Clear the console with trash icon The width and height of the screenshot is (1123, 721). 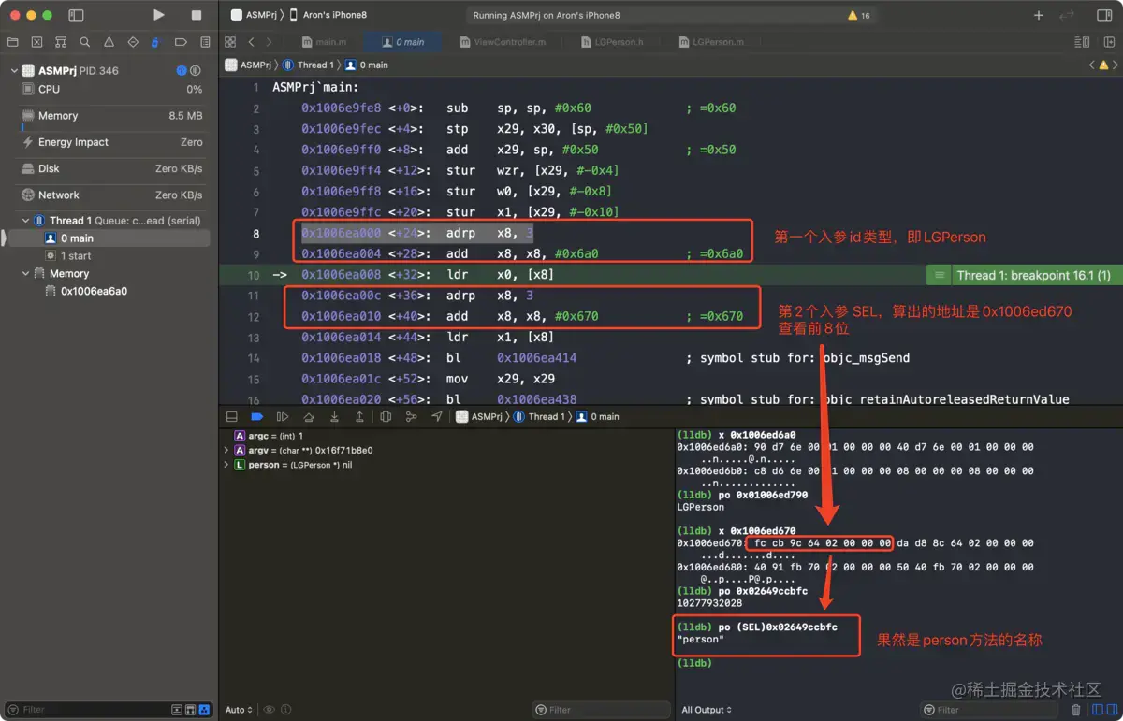(x=1076, y=710)
